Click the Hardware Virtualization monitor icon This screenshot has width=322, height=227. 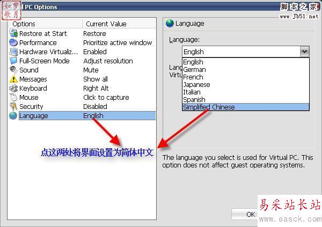point(13,52)
